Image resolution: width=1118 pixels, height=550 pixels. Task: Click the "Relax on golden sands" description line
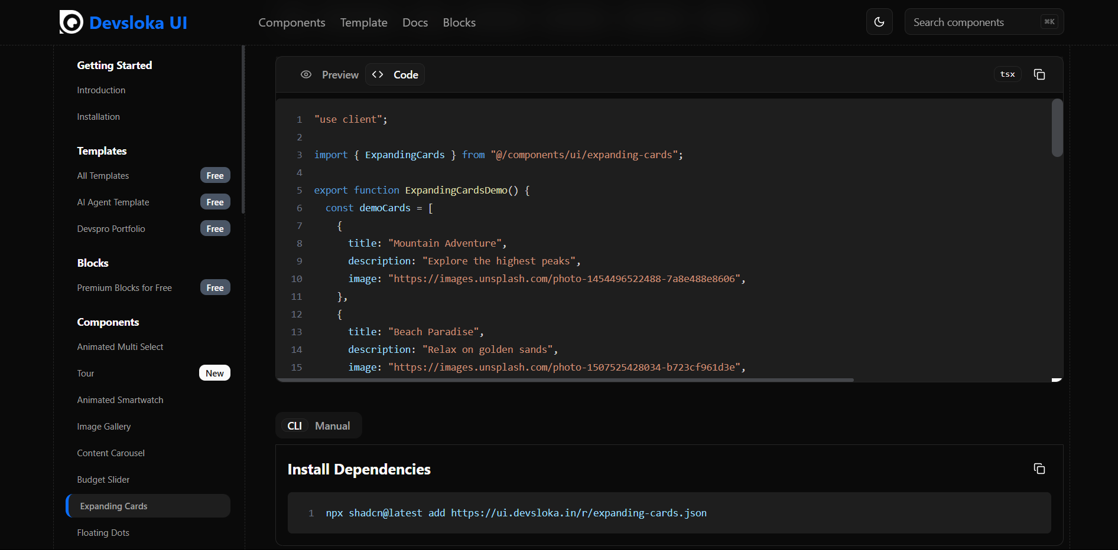click(x=453, y=349)
